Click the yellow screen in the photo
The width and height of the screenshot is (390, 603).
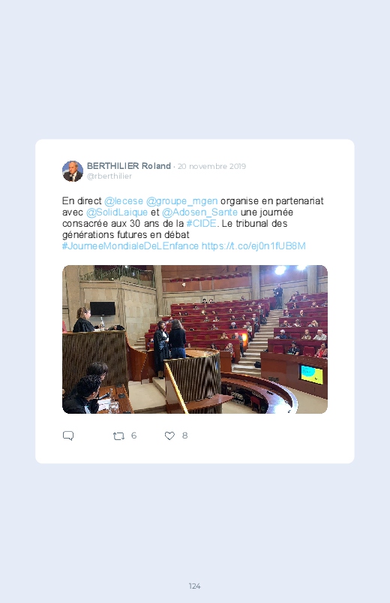pyautogui.click(x=311, y=375)
